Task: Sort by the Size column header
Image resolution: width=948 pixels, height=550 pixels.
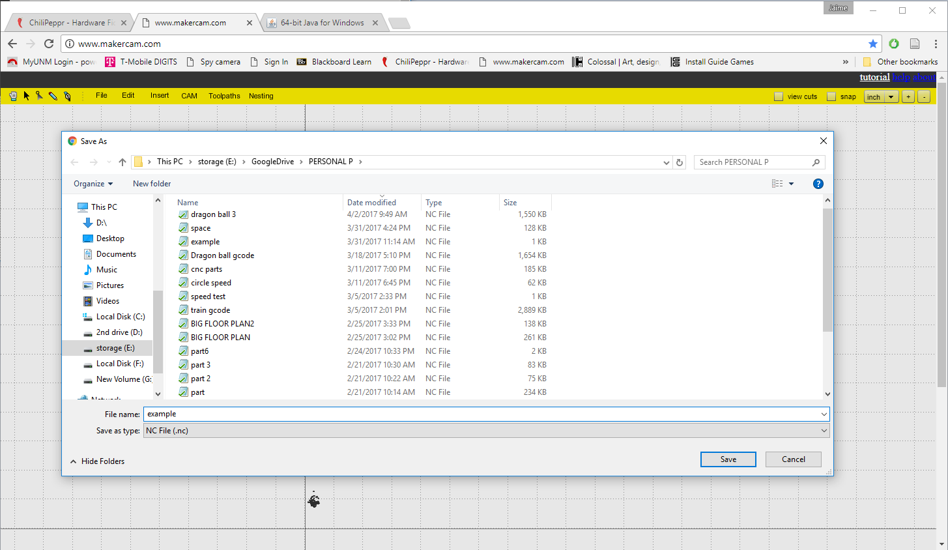Action: pos(525,202)
